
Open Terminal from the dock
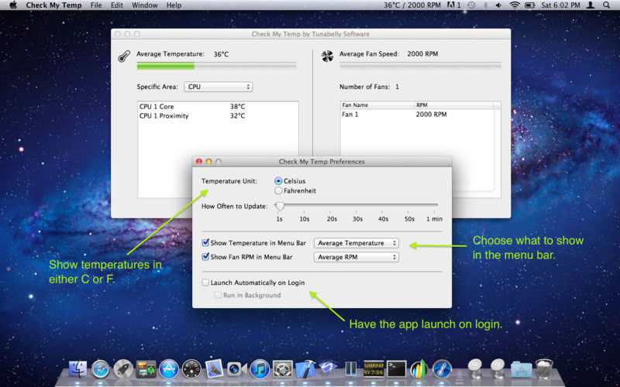tap(396, 369)
